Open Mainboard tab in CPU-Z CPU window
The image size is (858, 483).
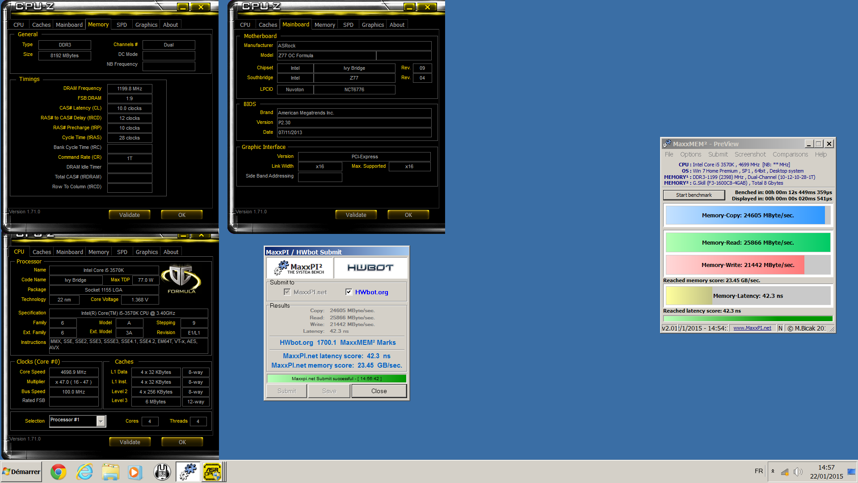tap(69, 252)
